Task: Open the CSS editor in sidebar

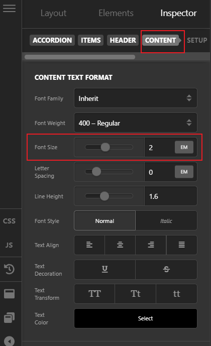Action: click(9, 221)
